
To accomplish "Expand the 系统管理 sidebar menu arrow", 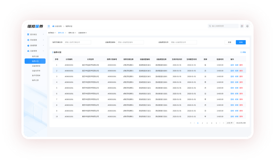I will click(43, 40).
